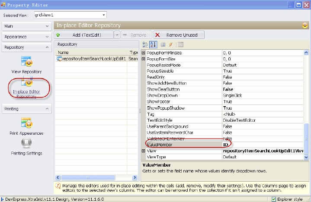Screen dimensions: 311x202
Task: Click repository list scroll right arrow
Action: [135, 177]
